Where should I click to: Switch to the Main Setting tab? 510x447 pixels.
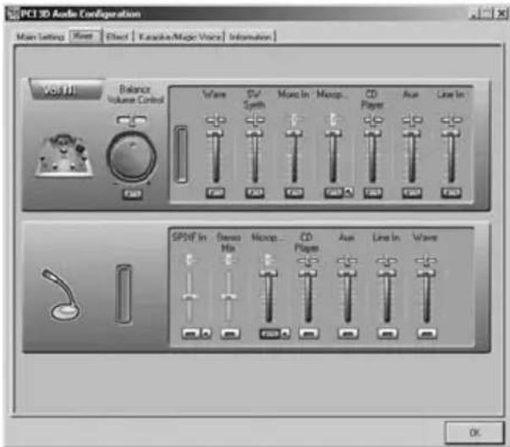click(x=41, y=36)
